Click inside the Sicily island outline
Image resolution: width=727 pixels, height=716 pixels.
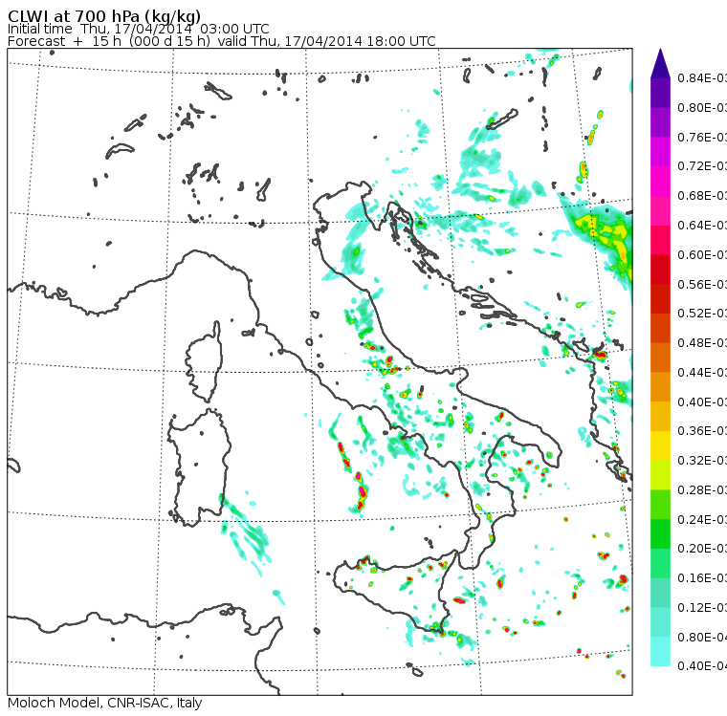(394, 589)
